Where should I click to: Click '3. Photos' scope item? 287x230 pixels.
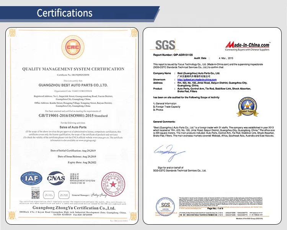[158, 110]
